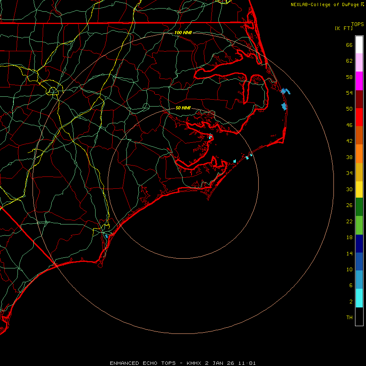This screenshot has width=366, height=366.
Task: Click the legend value 14
Action: coord(349,253)
